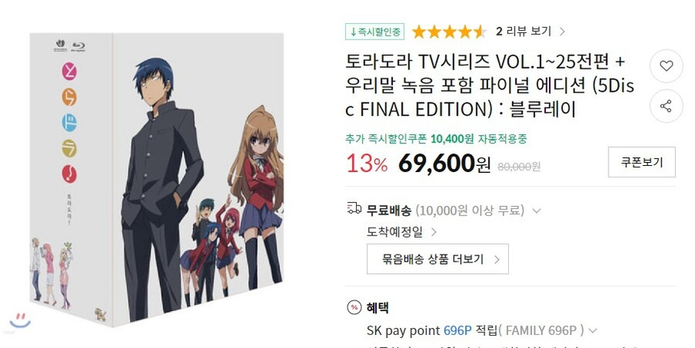Expand SK pay point FAMILY 696P chevron
The image size is (695, 348).
592,331
